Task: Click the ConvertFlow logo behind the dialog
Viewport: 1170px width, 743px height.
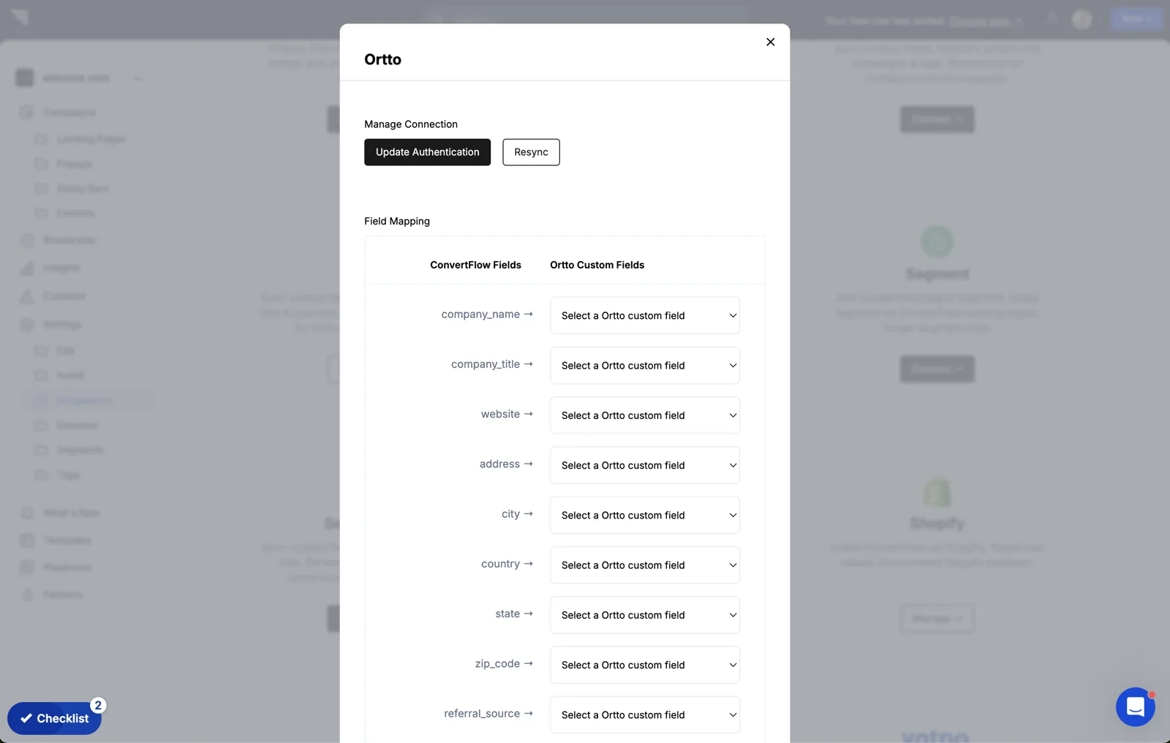Action: (20, 17)
